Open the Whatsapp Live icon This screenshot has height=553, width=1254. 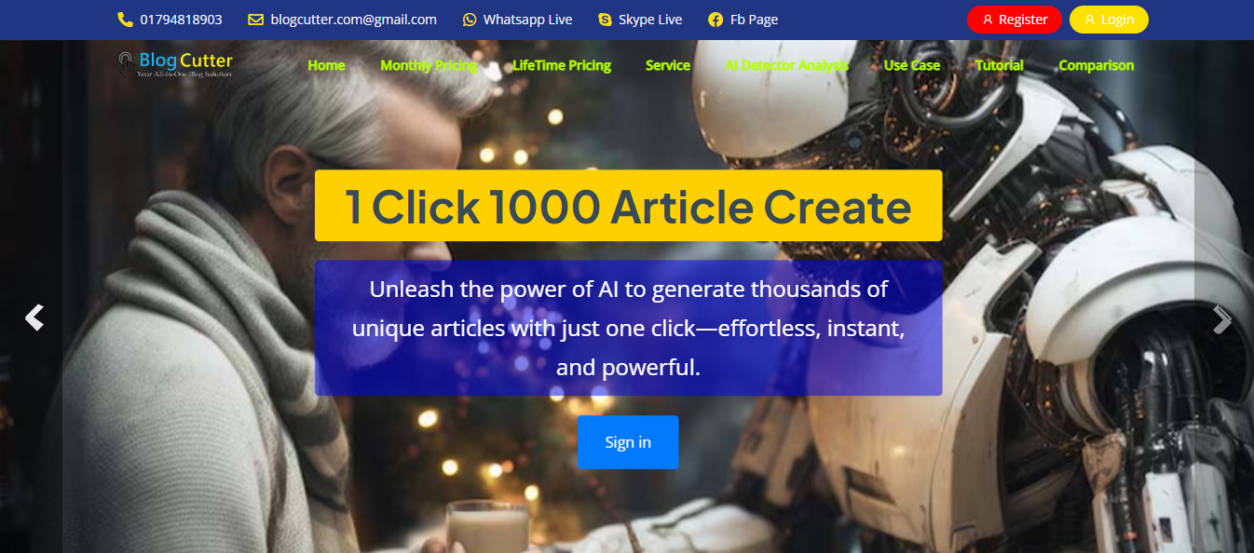tap(470, 20)
